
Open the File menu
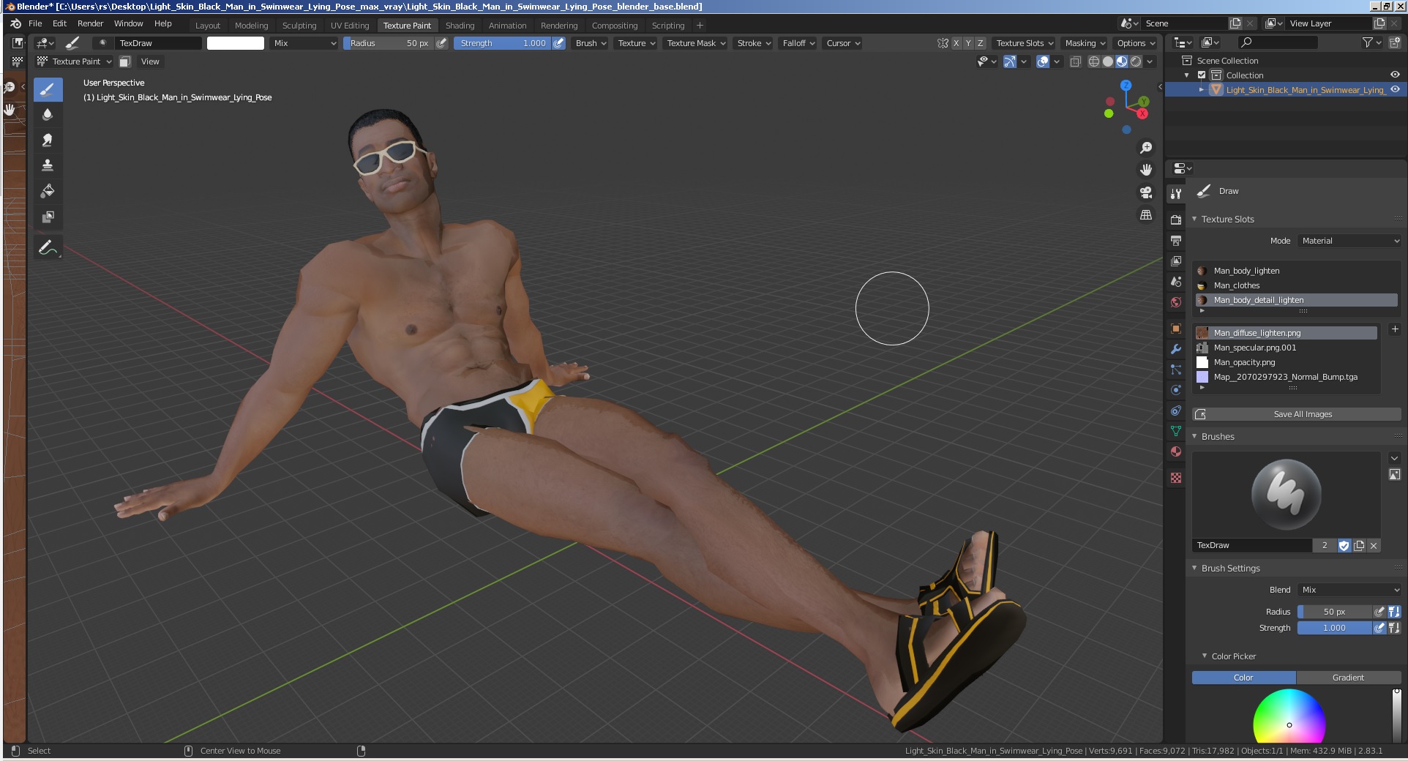click(35, 23)
